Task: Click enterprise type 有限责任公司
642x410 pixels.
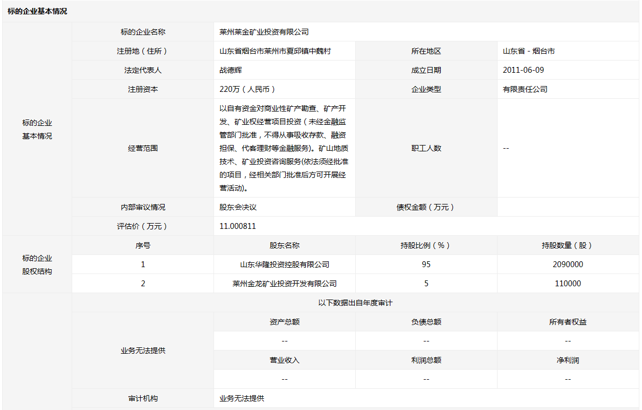Action: pyautogui.click(x=525, y=89)
